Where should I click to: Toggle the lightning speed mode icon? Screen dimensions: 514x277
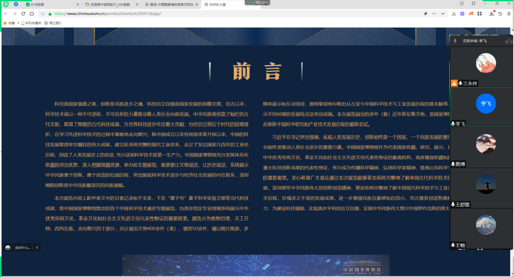tap(426, 14)
